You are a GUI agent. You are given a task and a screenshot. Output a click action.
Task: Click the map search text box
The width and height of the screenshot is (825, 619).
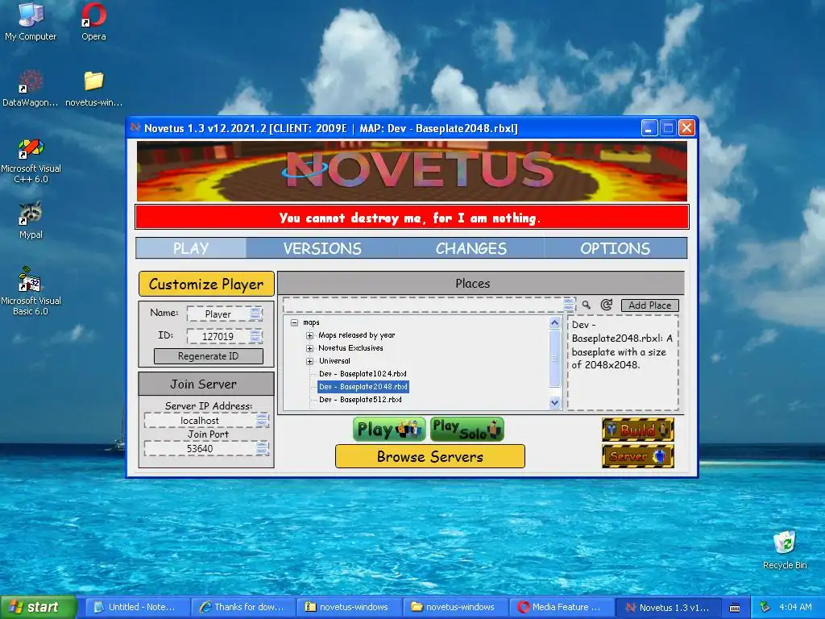tap(429, 304)
